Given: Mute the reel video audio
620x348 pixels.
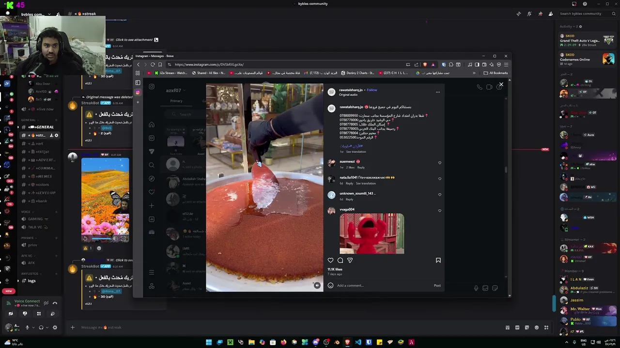Looking at the screenshot, I should (x=317, y=285).
